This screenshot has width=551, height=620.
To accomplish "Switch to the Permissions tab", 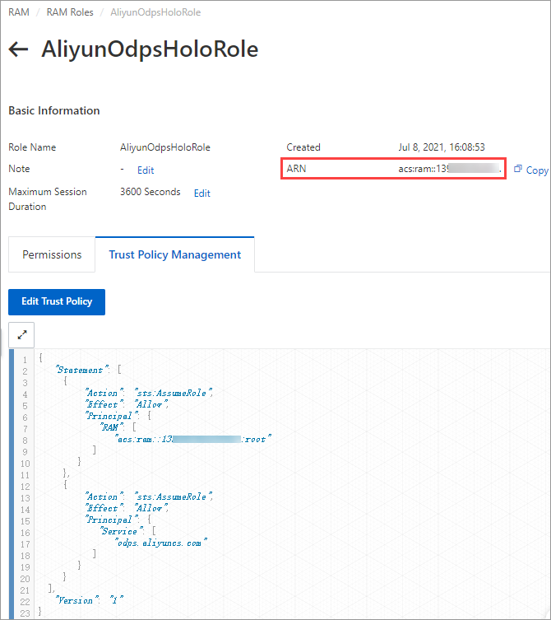I will pos(52,254).
